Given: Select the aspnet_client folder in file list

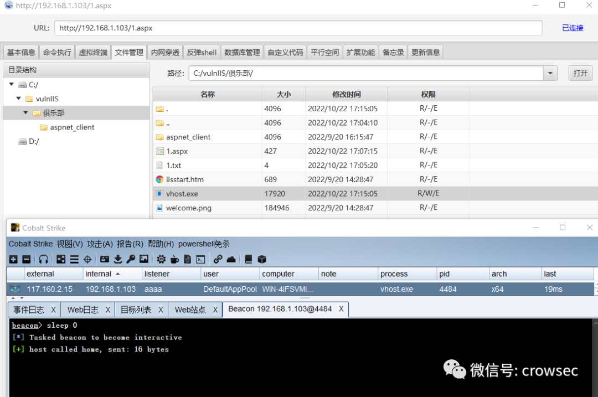Looking at the screenshot, I should coord(375,137).
